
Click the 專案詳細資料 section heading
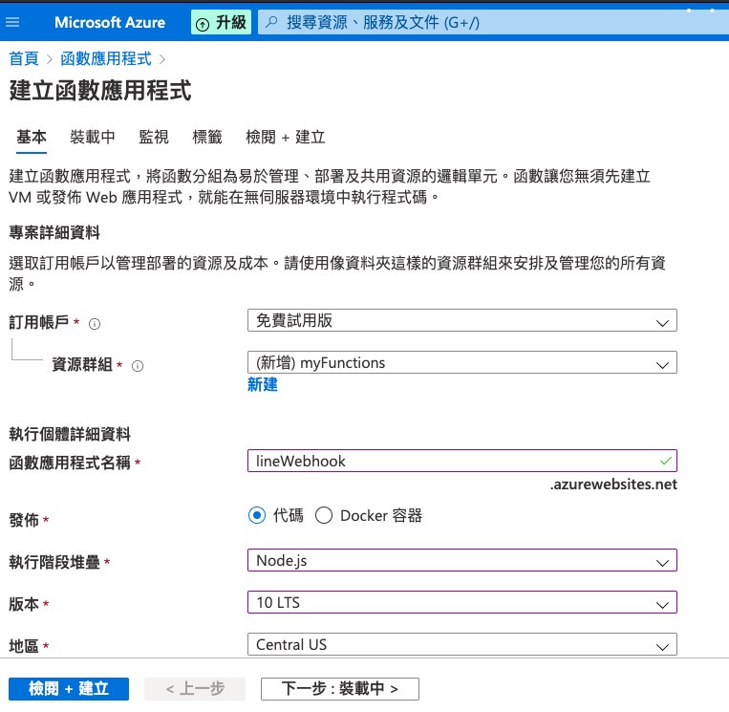[x=54, y=232]
